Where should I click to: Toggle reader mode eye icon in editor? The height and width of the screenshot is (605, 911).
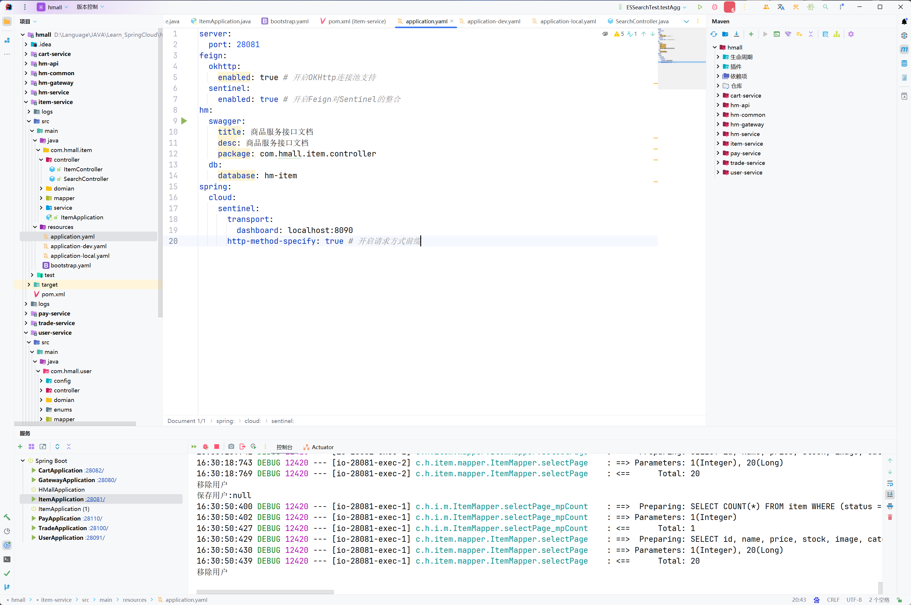[605, 34]
